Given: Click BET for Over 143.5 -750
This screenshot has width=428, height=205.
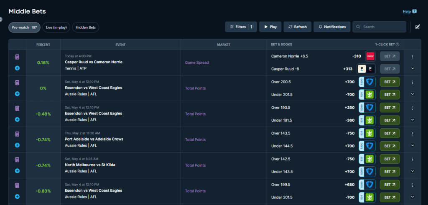Looking at the screenshot, I should pyautogui.click(x=390, y=133).
